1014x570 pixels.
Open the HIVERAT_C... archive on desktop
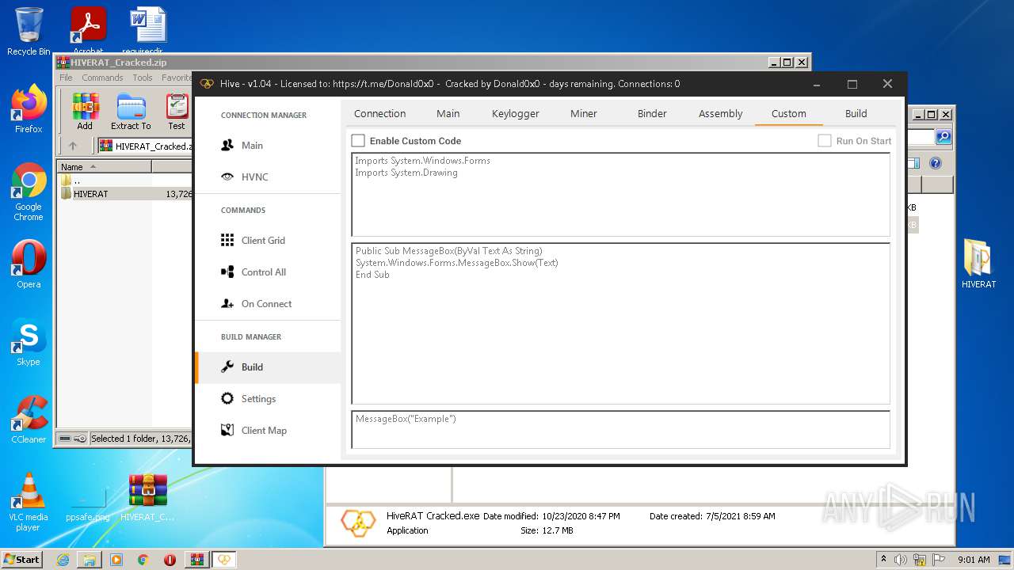coord(147,498)
